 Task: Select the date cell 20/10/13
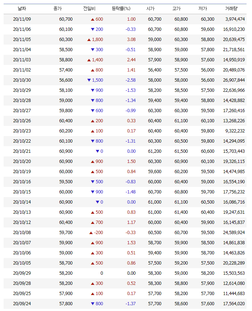tap(22, 212)
